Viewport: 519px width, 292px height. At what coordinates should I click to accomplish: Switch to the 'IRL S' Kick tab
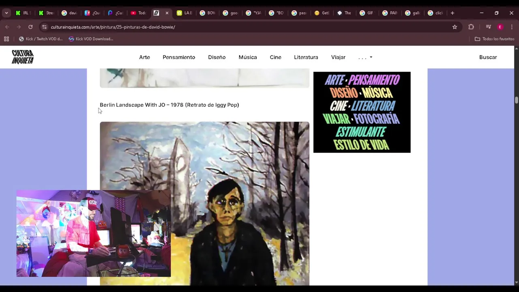24,13
